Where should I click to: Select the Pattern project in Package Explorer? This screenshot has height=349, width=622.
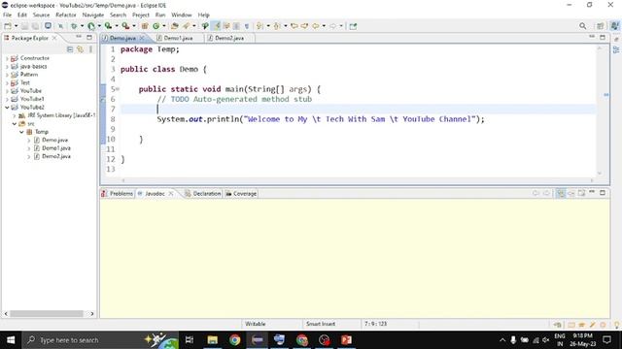click(28, 75)
